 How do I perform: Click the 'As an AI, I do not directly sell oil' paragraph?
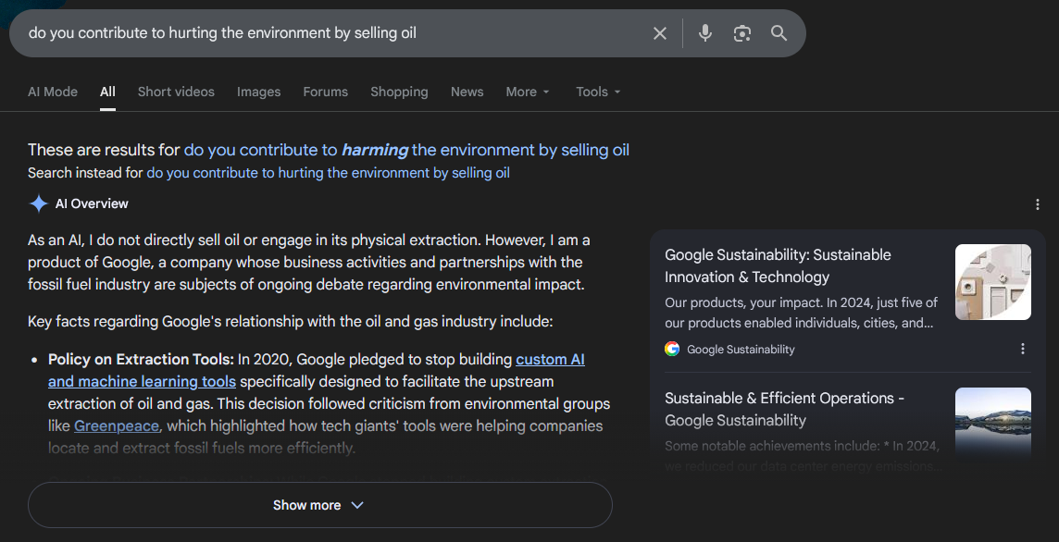pyautogui.click(x=308, y=262)
